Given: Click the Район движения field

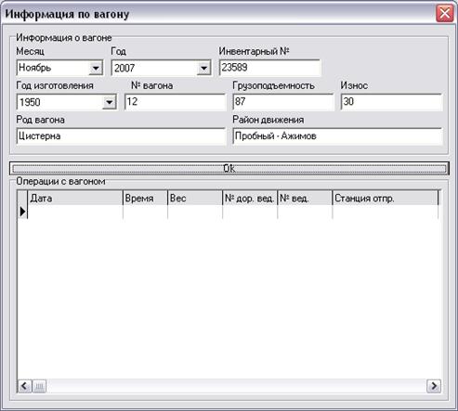Looking at the screenshot, I should [337, 136].
